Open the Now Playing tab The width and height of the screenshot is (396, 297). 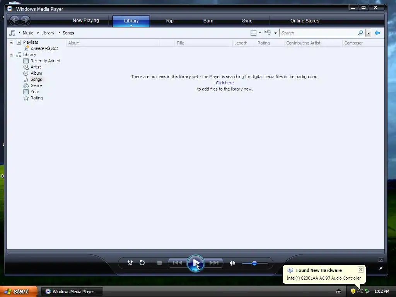point(85,20)
